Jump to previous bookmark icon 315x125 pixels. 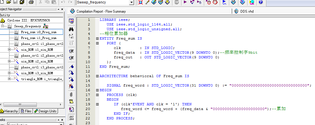click(x=71, y=80)
